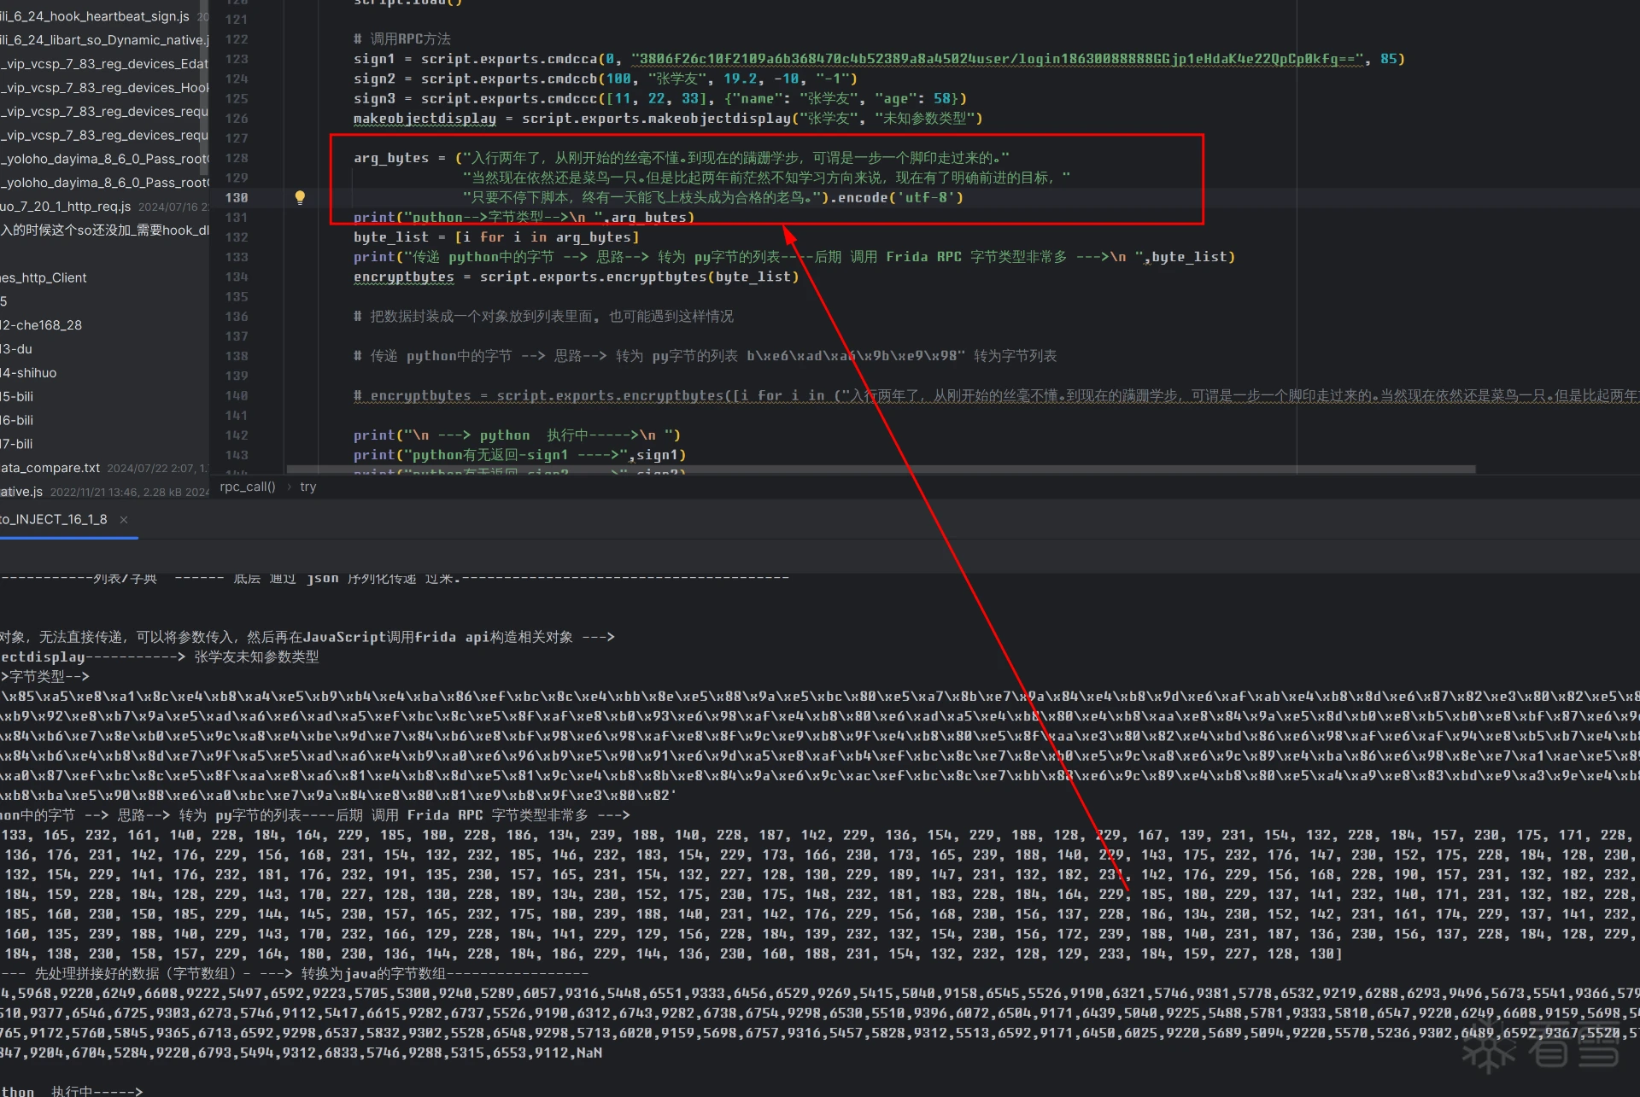Click the encryptbytes variable on line 134
This screenshot has width=1640, height=1097.
coord(403,277)
